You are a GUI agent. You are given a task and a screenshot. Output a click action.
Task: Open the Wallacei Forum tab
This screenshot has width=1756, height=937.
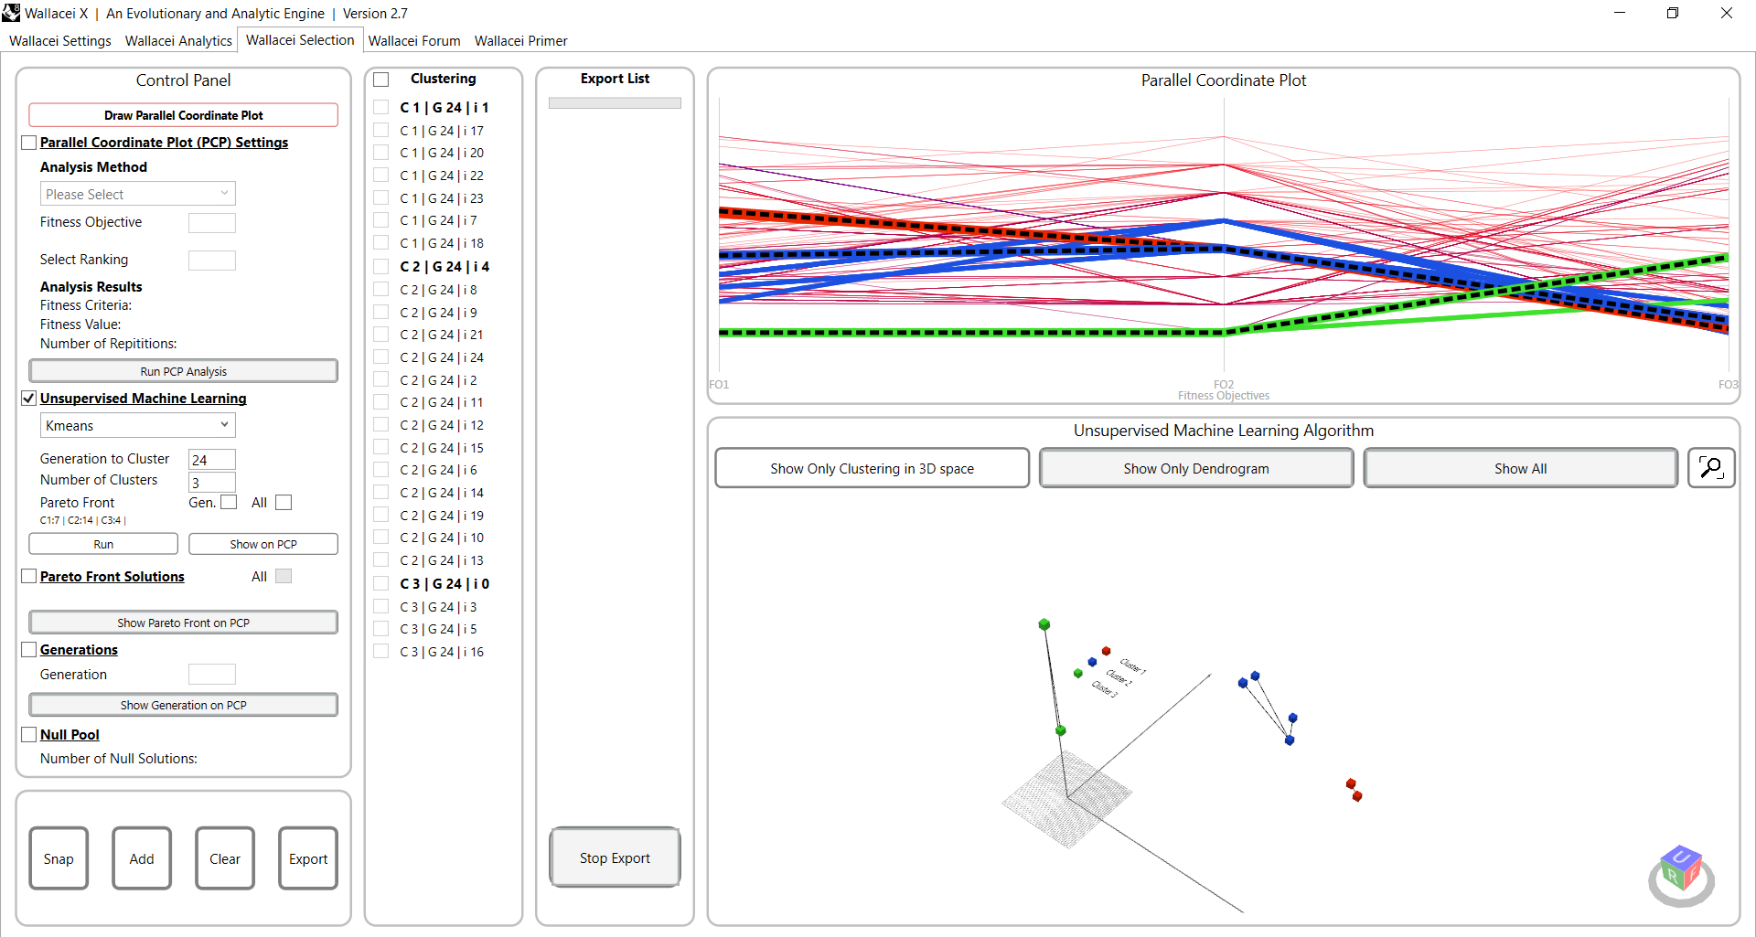click(x=413, y=40)
